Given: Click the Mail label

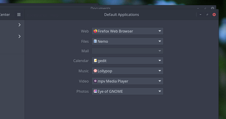Looking at the screenshot, I should 85,51.
